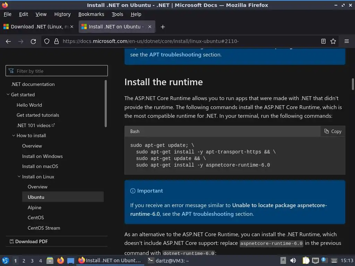Select the Alpine install page
This screenshot has width=355, height=266.
point(34,207)
